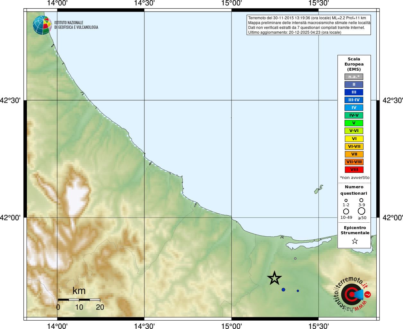Click the left 42°30' latitude label
The width and height of the screenshot is (403, 329).
pyautogui.click(x=10, y=100)
